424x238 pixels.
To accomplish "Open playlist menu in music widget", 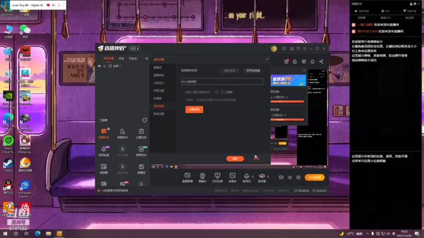I will coord(59,5).
